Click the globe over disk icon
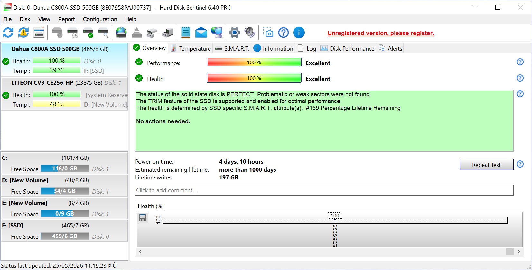The image size is (532, 270). 121,33
